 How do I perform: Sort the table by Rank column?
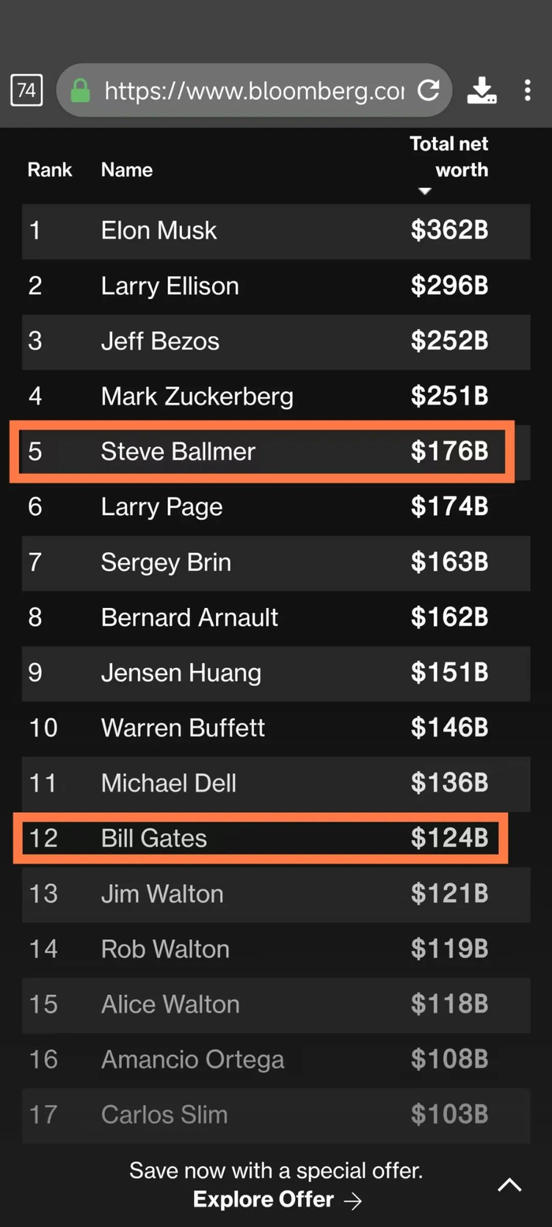point(50,170)
